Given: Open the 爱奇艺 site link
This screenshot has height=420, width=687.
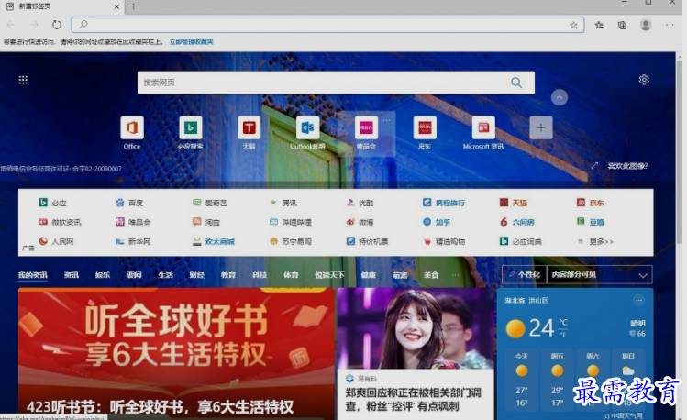Looking at the screenshot, I should coord(210,203).
